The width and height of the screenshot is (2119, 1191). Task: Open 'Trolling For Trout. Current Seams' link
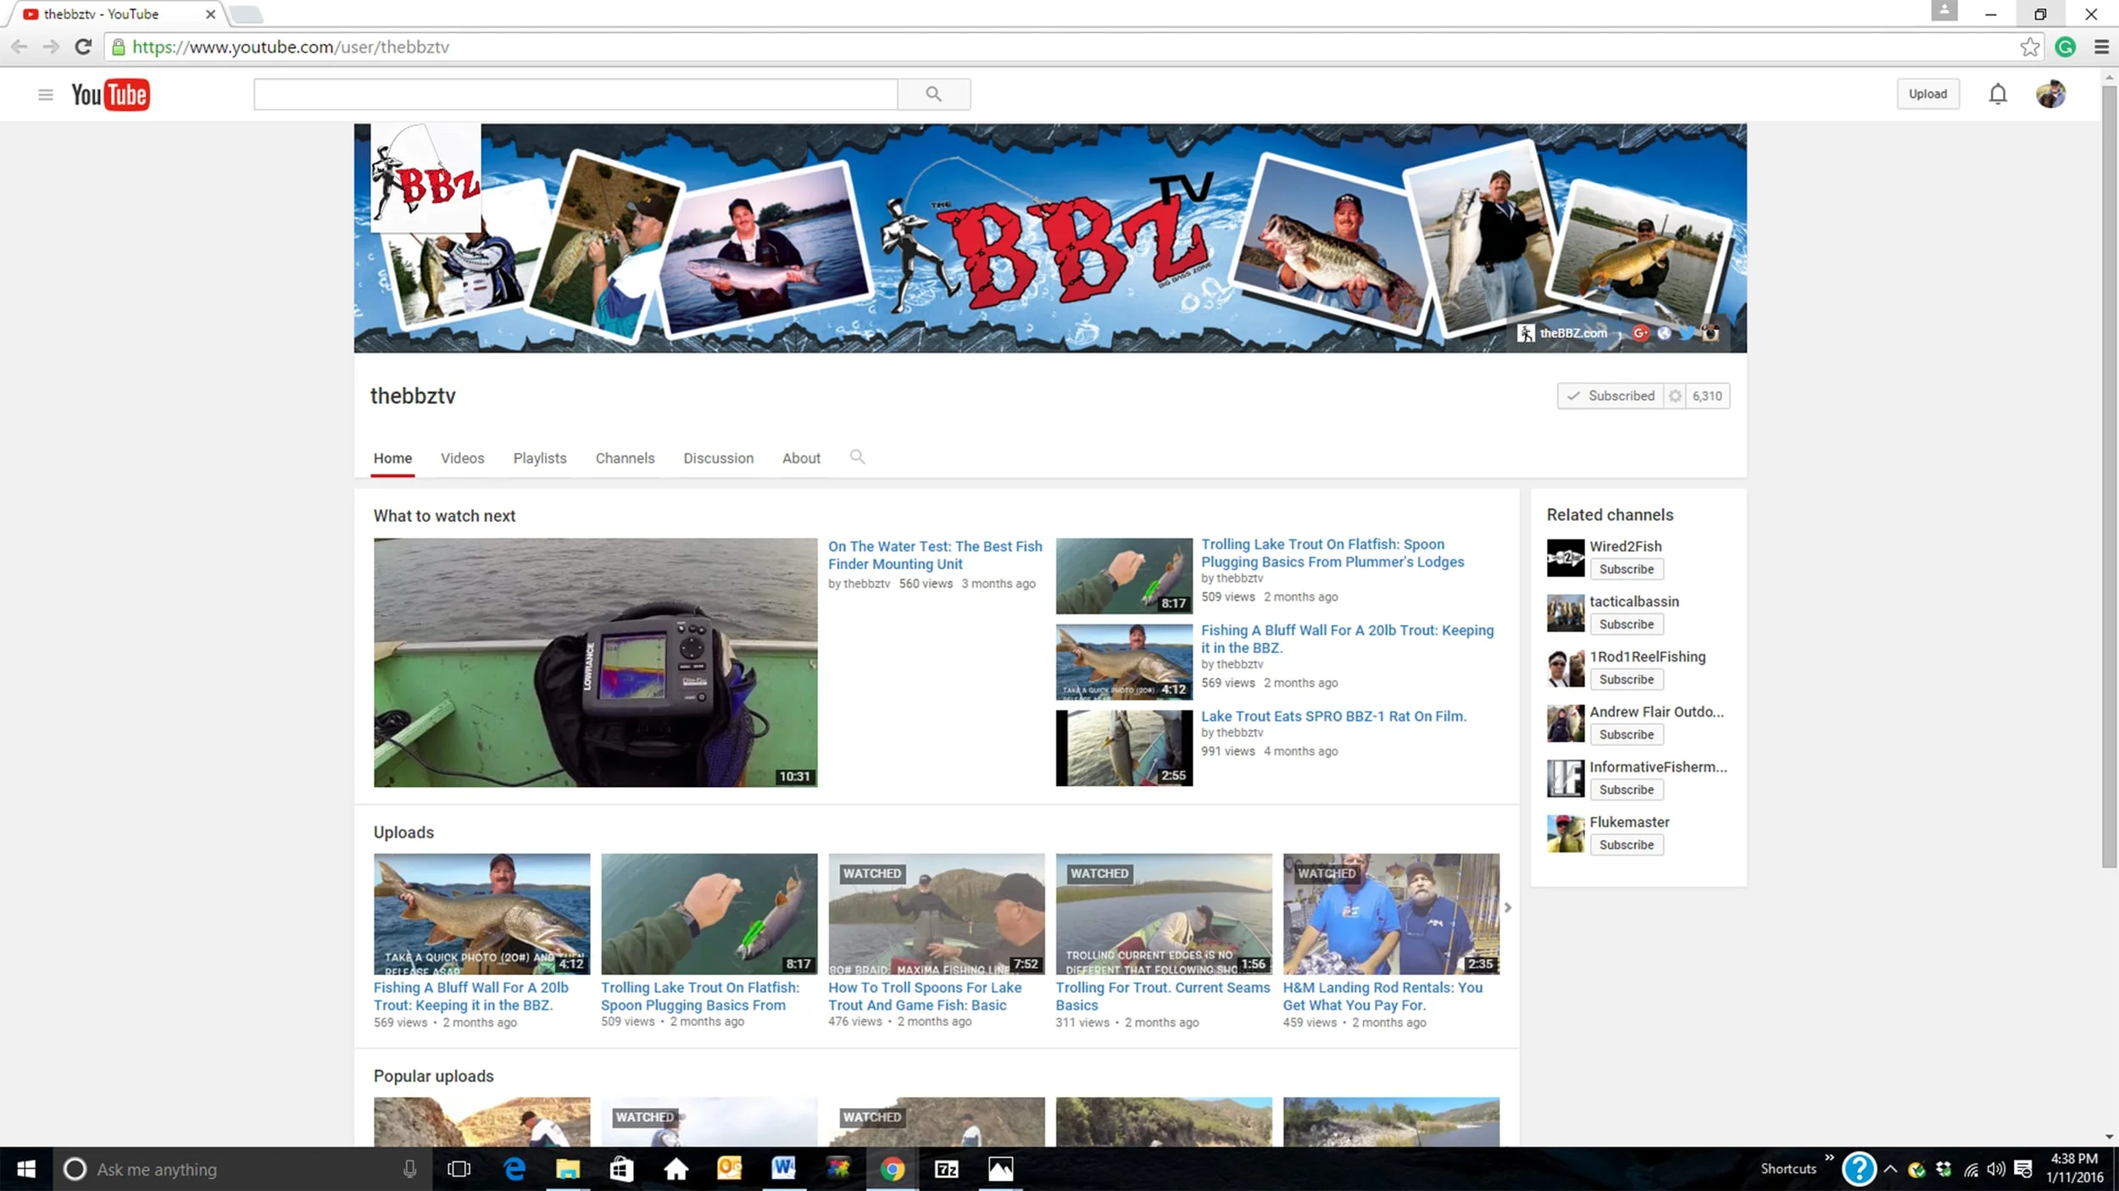coord(1163,996)
